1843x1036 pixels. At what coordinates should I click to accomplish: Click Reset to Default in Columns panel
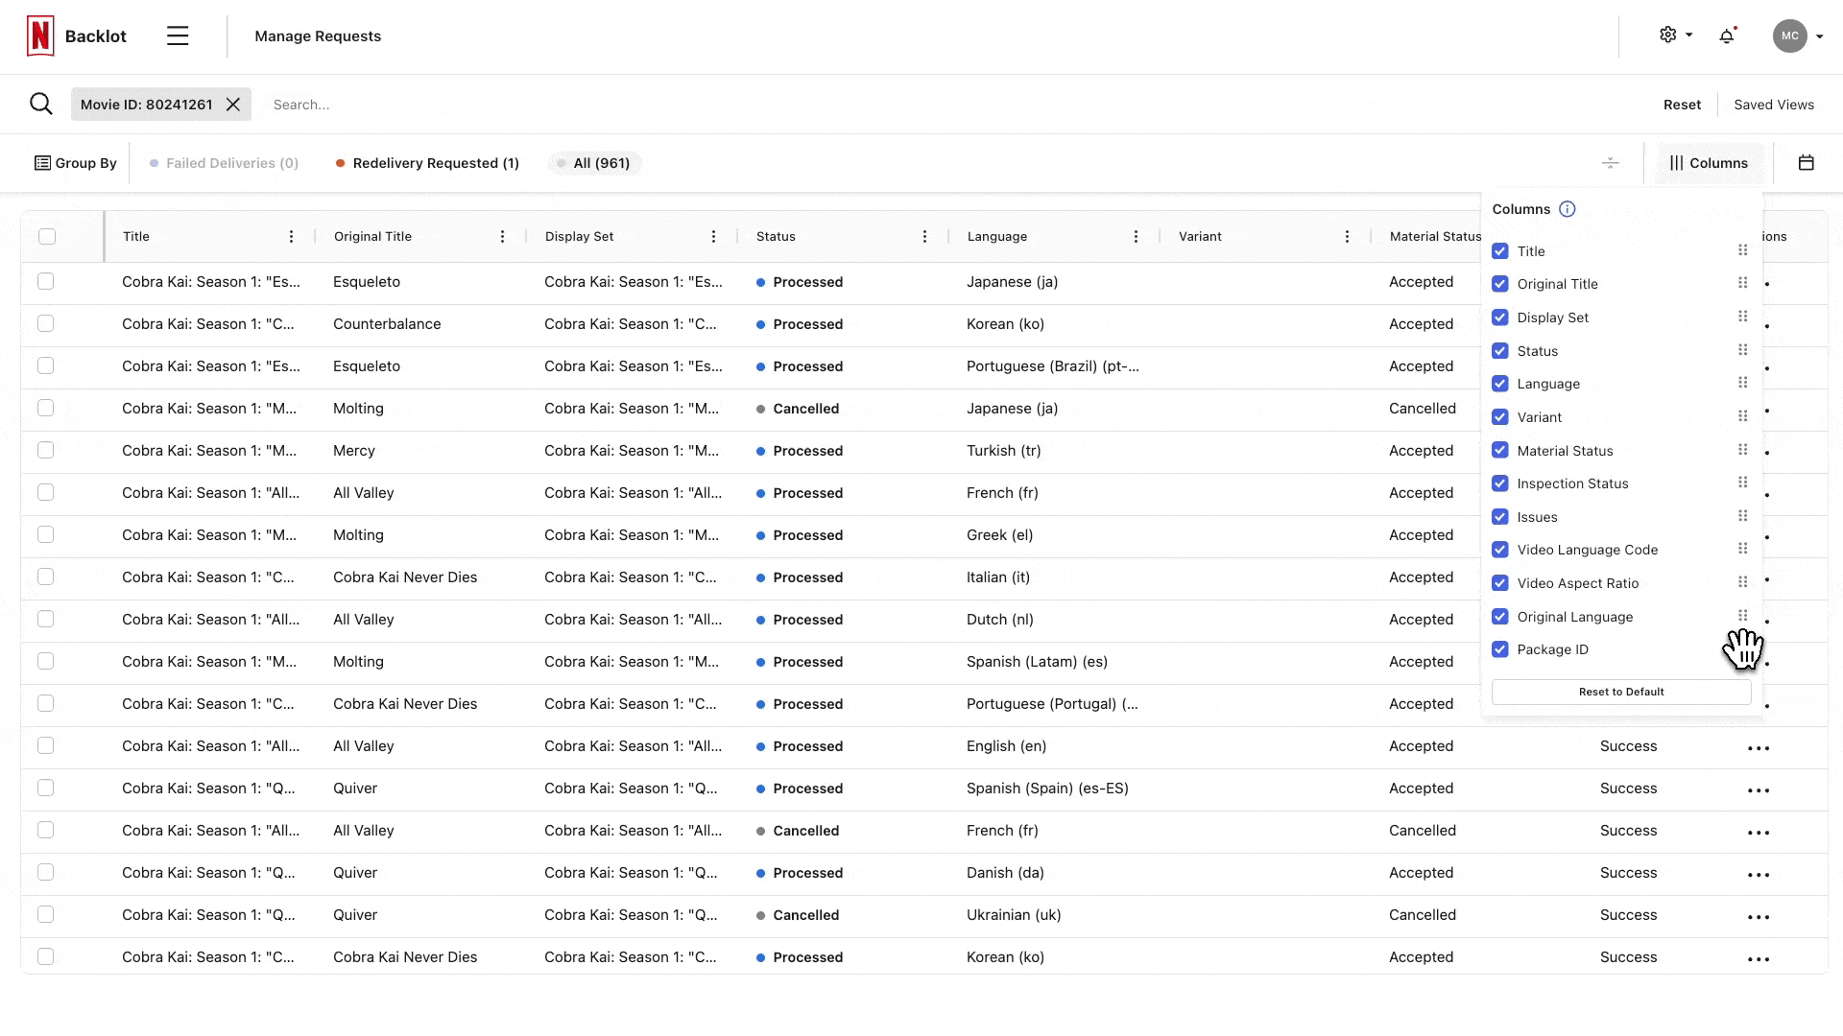click(x=1620, y=691)
